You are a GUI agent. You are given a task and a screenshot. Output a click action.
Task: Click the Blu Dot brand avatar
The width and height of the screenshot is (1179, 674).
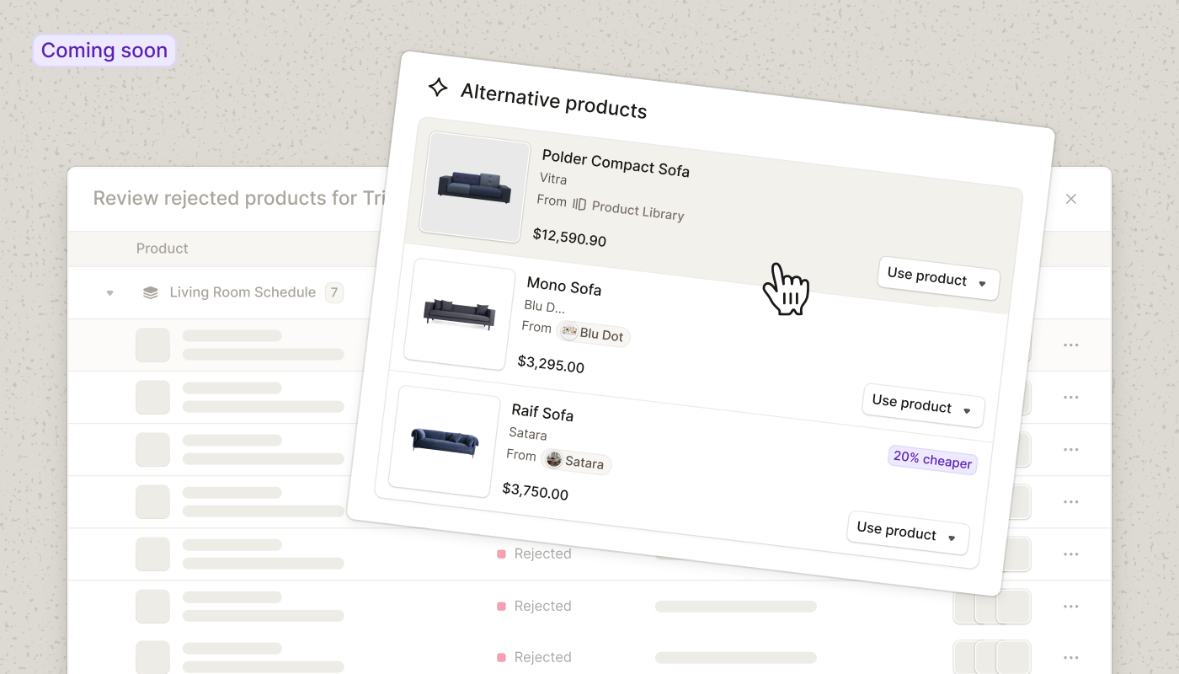coord(569,332)
